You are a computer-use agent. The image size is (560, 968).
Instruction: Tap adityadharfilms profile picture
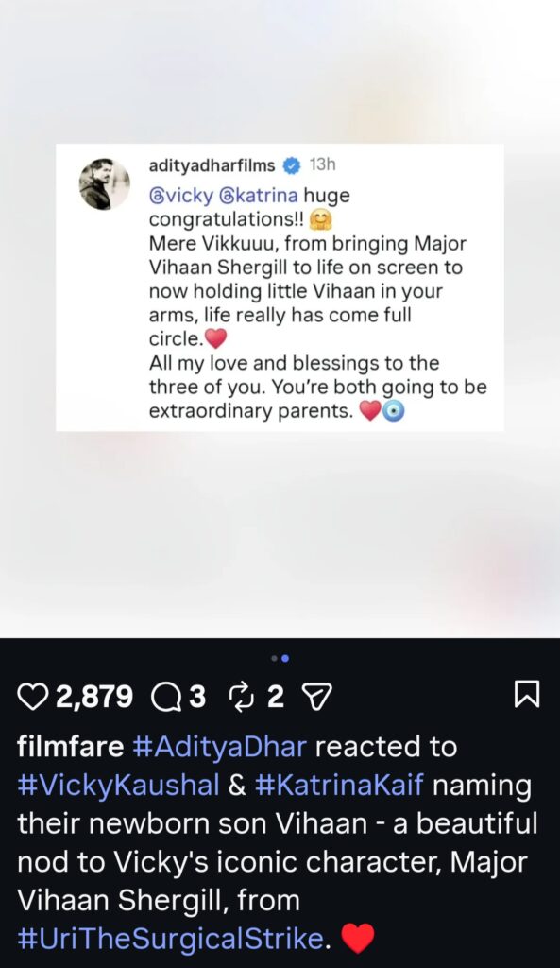pyautogui.click(x=105, y=183)
